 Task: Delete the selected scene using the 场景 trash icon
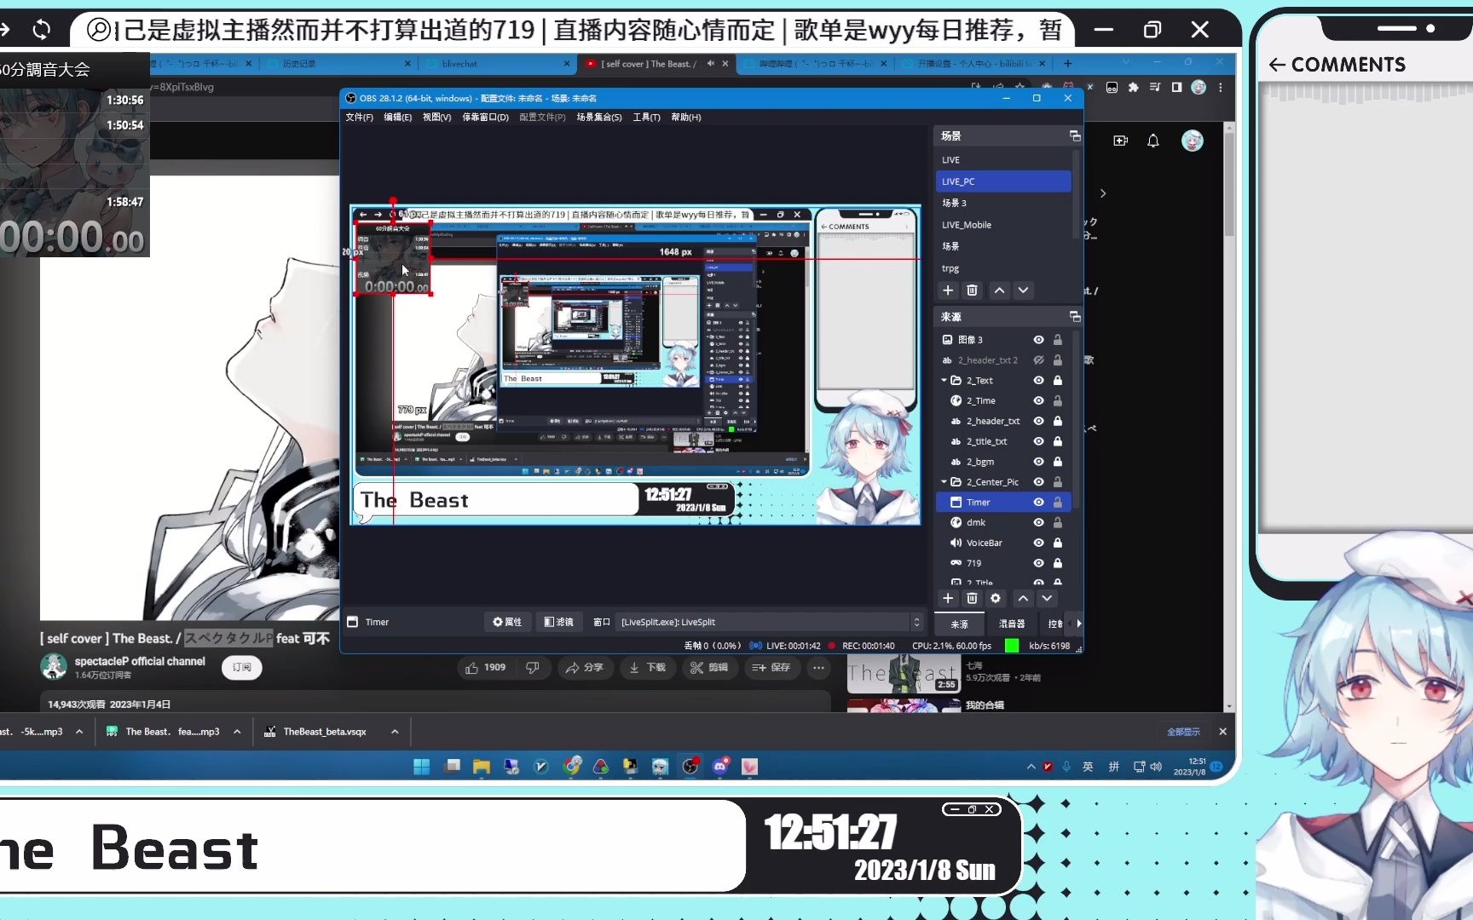pyautogui.click(x=972, y=290)
